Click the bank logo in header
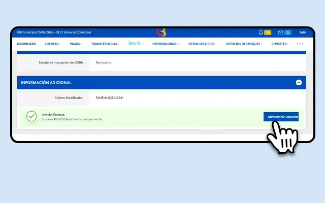Screen dimensions: 325x203 pos(161,32)
